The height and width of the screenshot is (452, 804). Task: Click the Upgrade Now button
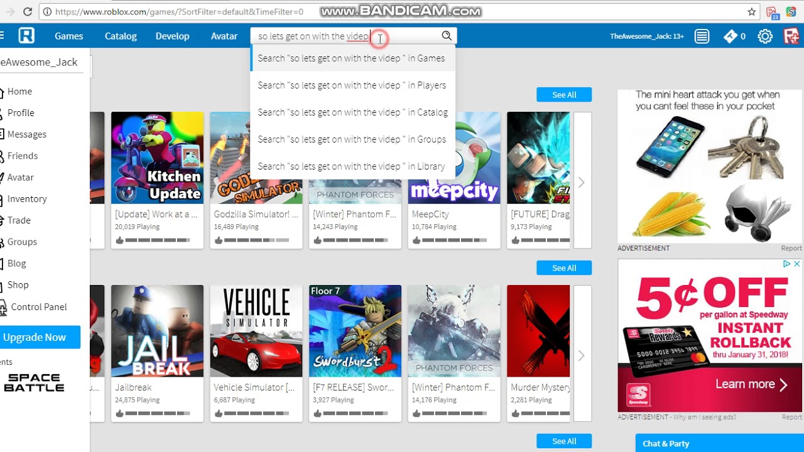coord(40,337)
